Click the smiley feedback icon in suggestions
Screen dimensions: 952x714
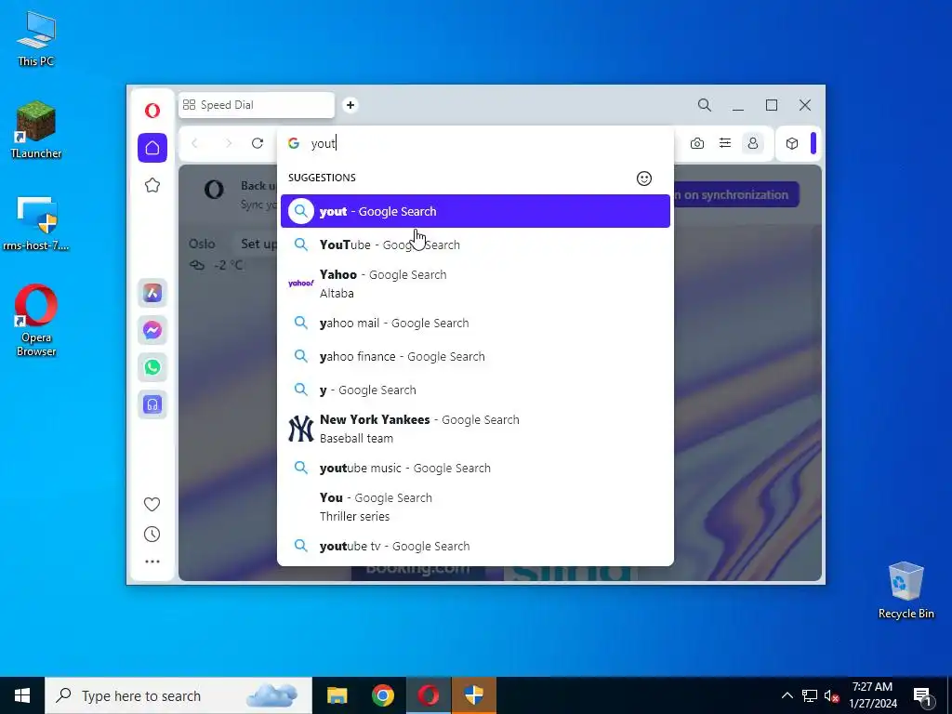[x=644, y=178]
